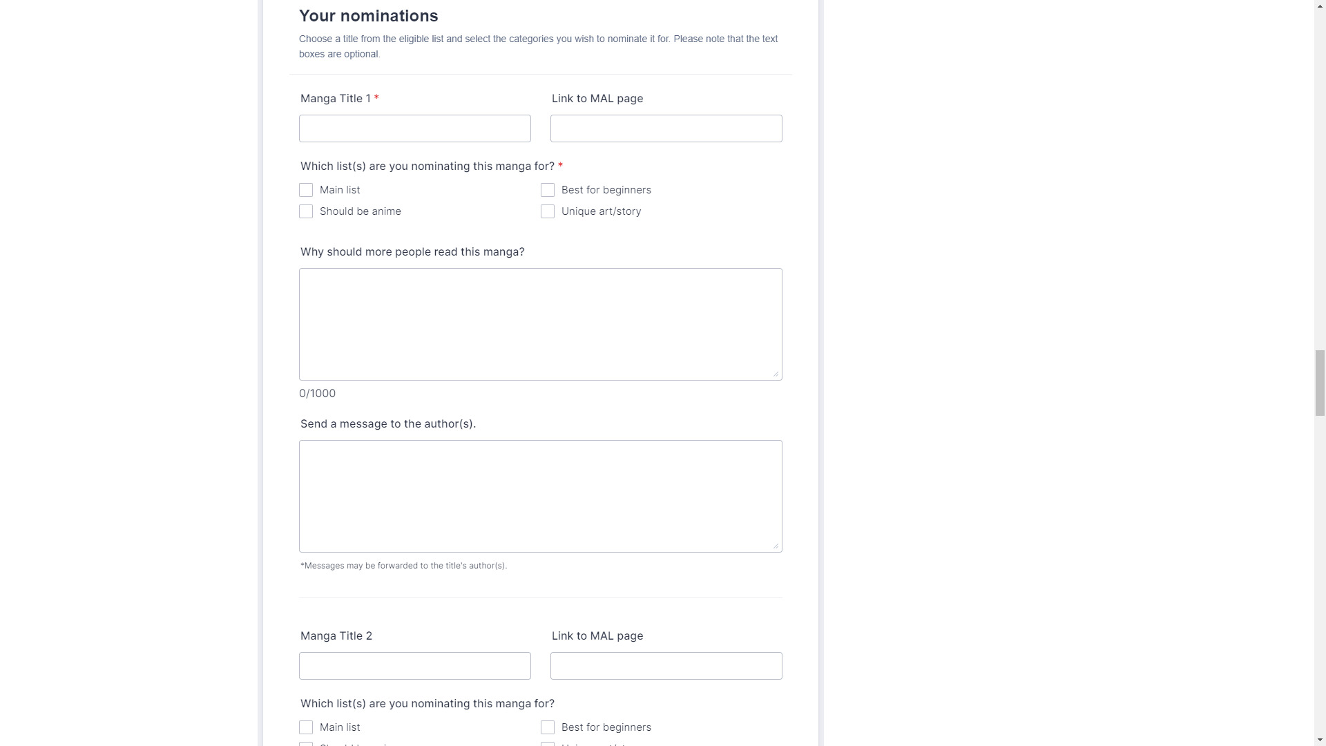1326x746 pixels.
Task: Enable Best for beginners for Title 1
Action: click(548, 190)
